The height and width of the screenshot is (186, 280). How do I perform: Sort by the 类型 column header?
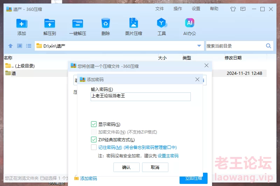pyautogui.click(x=187, y=58)
